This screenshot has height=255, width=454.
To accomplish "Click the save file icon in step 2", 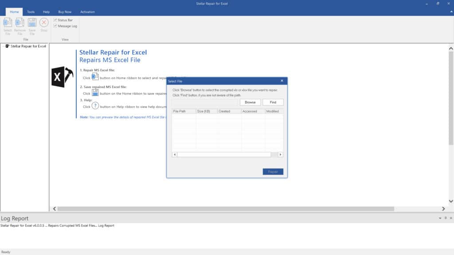I will pos(95,93).
